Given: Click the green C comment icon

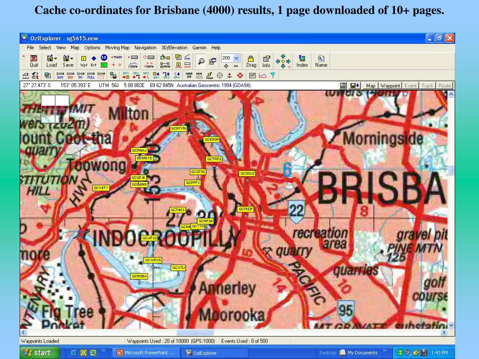Looking at the screenshot, I should pos(104,65).
